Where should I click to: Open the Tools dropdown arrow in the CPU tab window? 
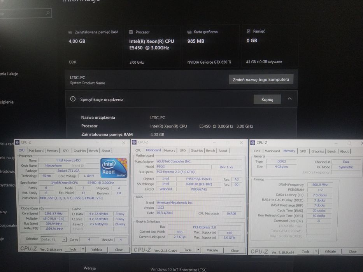(x=83, y=249)
